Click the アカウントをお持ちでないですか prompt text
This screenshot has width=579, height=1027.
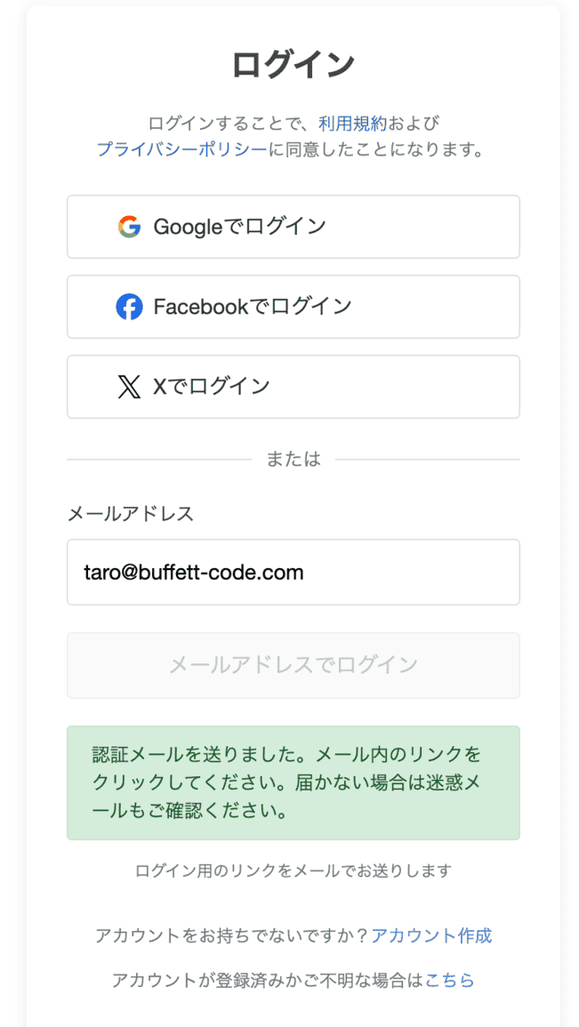tap(231, 935)
